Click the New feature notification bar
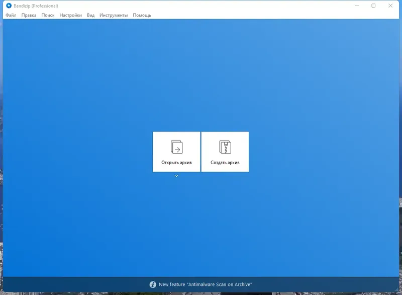 pyautogui.click(x=201, y=283)
